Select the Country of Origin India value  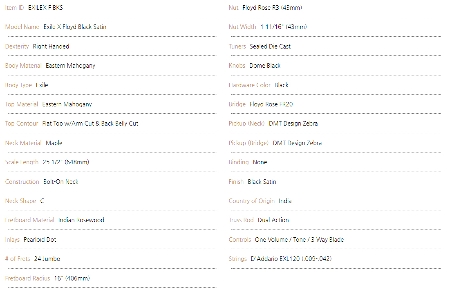point(285,201)
